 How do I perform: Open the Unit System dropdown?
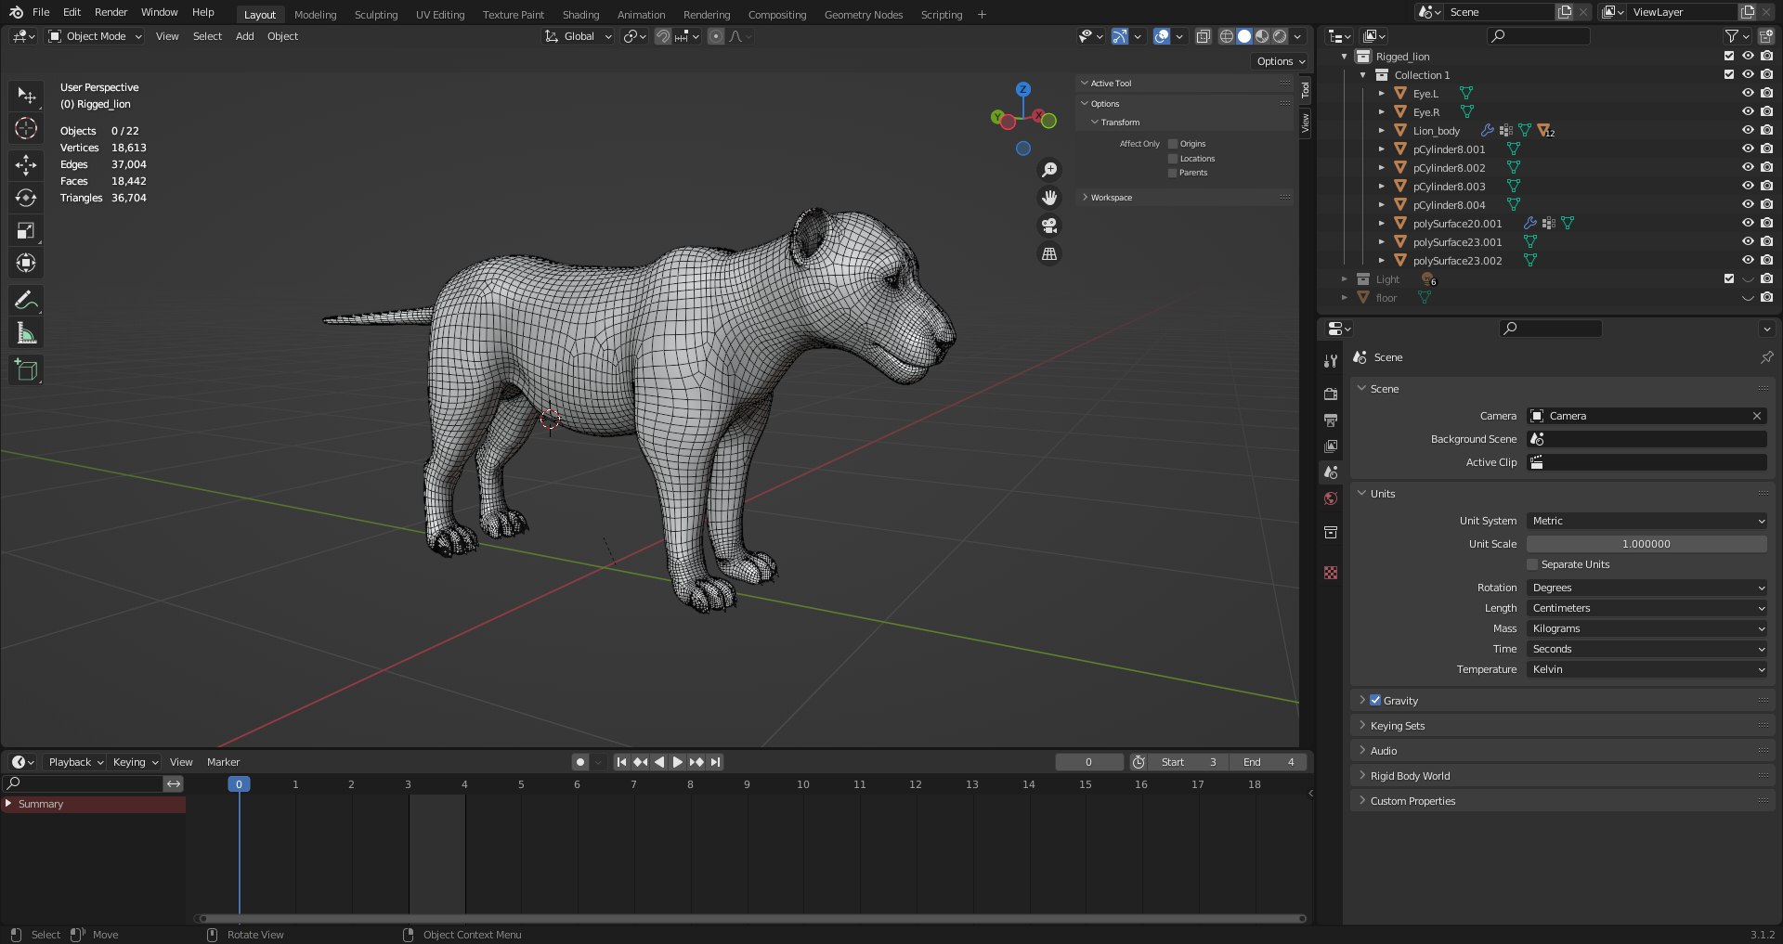click(x=1646, y=521)
